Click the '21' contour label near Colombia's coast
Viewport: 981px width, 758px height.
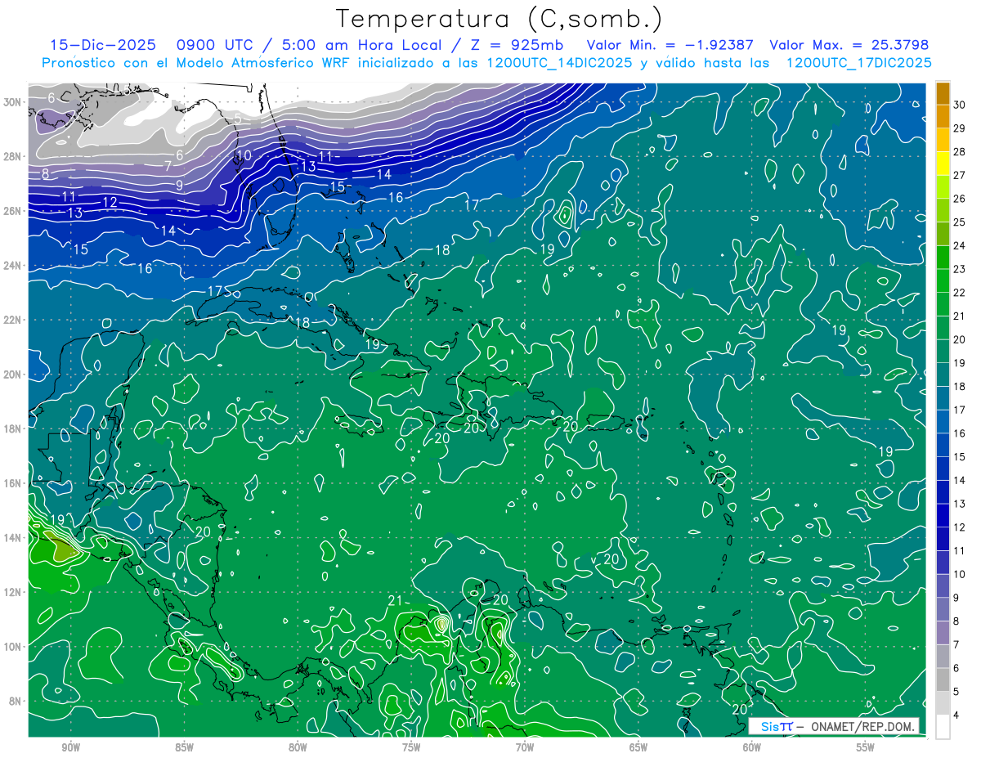(395, 601)
